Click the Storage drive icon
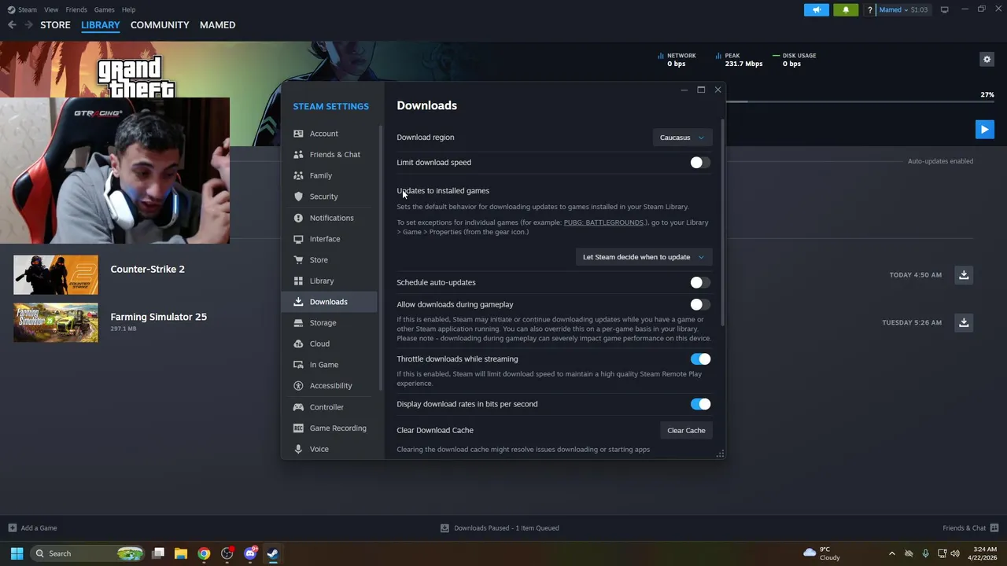This screenshot has width=1007, height=566. (298, 322)
